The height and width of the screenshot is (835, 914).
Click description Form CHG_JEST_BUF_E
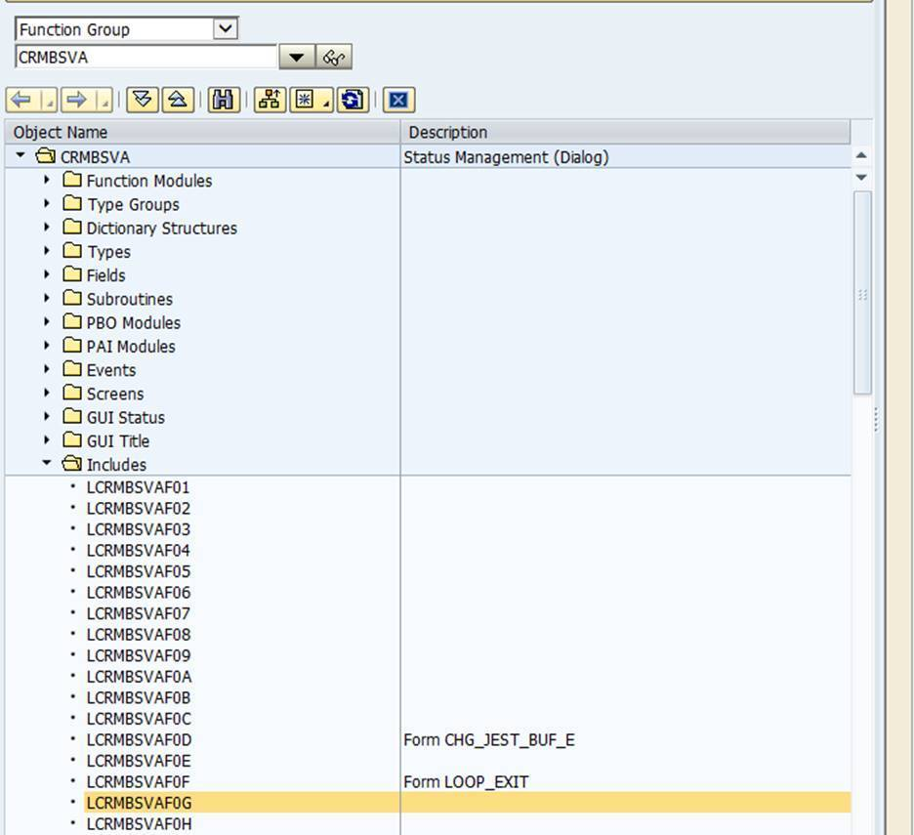pyautogui.click(x=489, y=740)
